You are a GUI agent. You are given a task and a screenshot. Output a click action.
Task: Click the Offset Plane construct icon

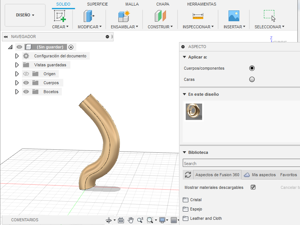[x=160, y=16]
